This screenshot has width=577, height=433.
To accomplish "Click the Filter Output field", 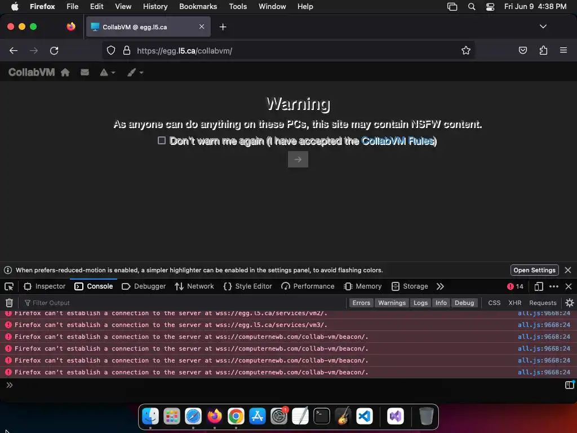I will click(184, 303).
